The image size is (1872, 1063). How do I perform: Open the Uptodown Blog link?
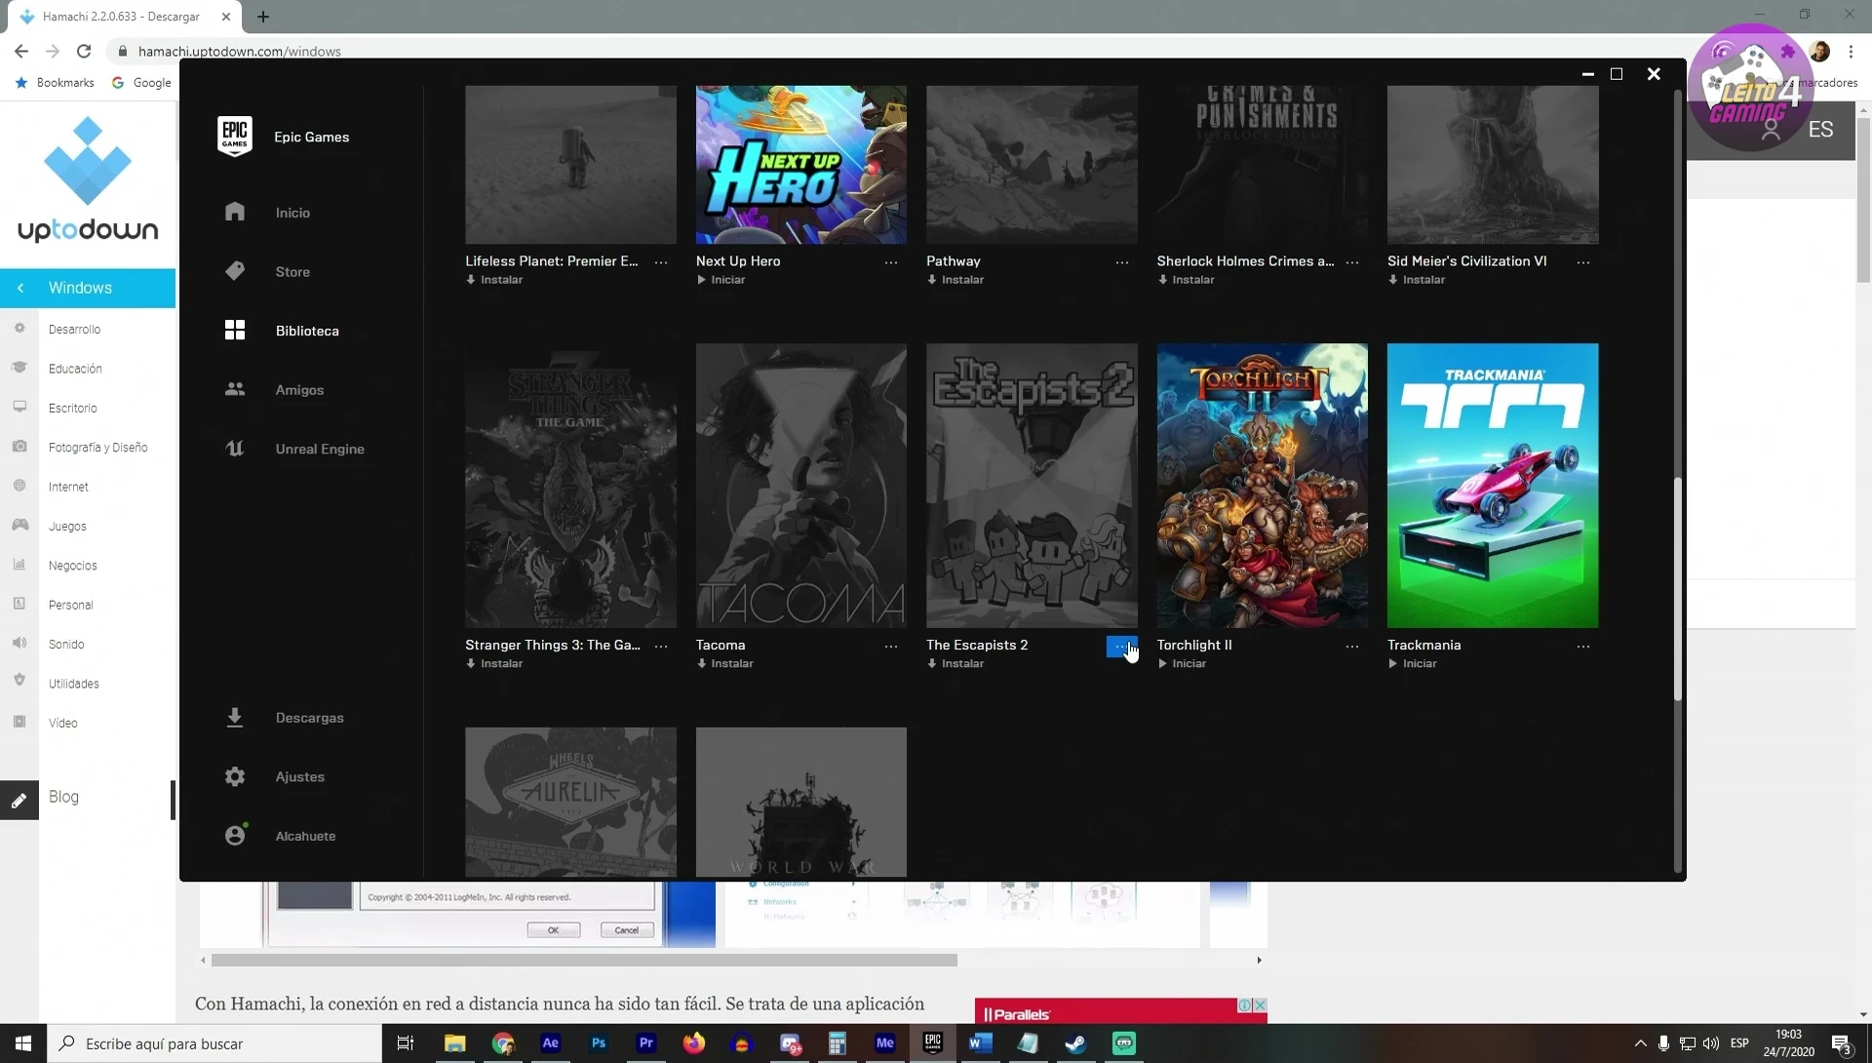(63, 797)
